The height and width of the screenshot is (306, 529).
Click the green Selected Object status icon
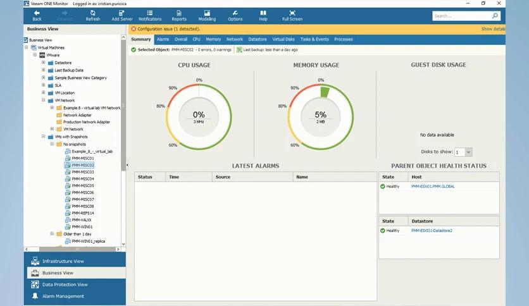click(x=134, y=49)
